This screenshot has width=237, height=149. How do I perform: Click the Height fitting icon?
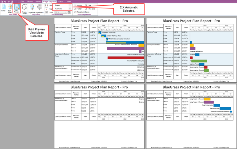click(x=47, y=9)
